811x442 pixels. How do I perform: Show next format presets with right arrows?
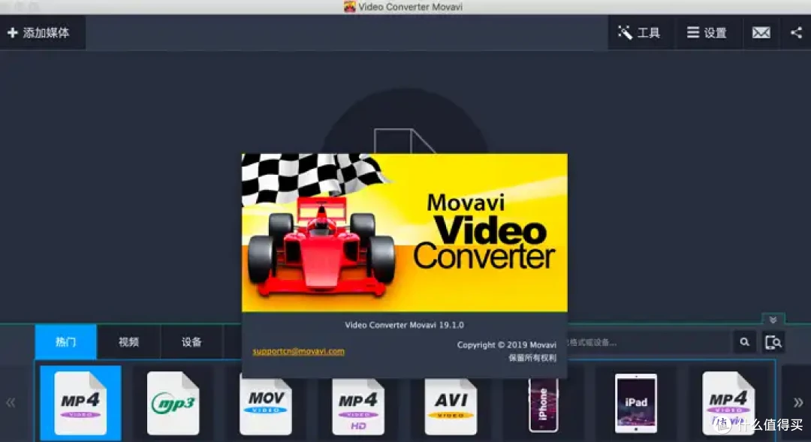point(797,403)
